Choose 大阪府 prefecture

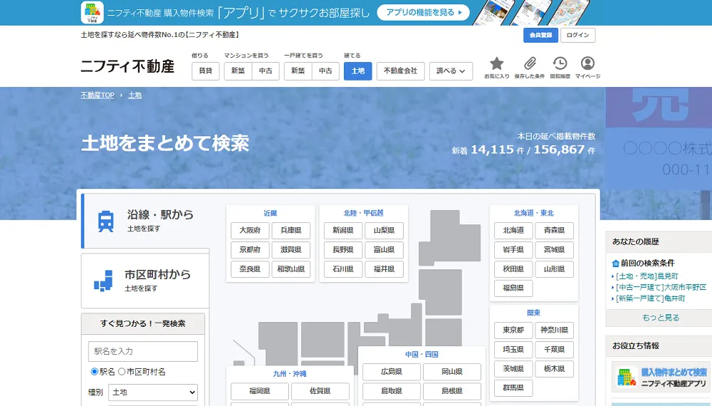click(250, 230)
